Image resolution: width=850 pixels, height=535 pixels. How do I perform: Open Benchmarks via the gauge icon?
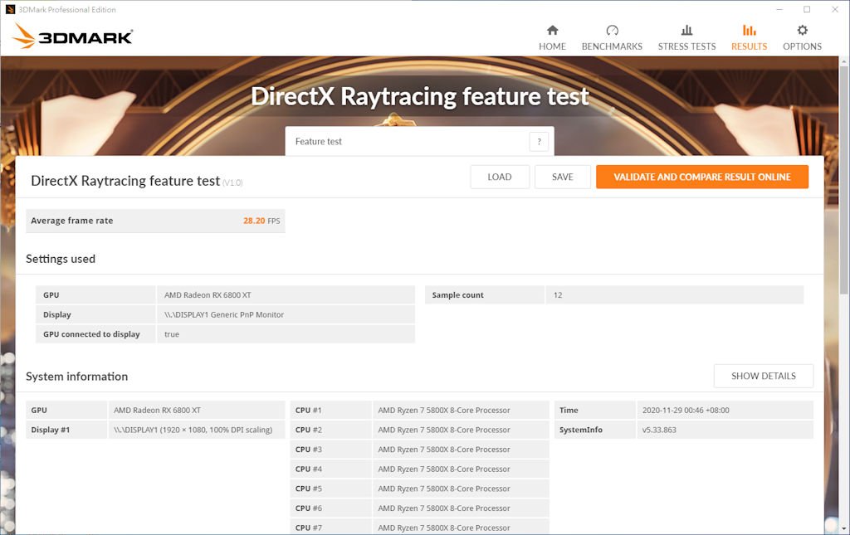(x=612, y=30)
